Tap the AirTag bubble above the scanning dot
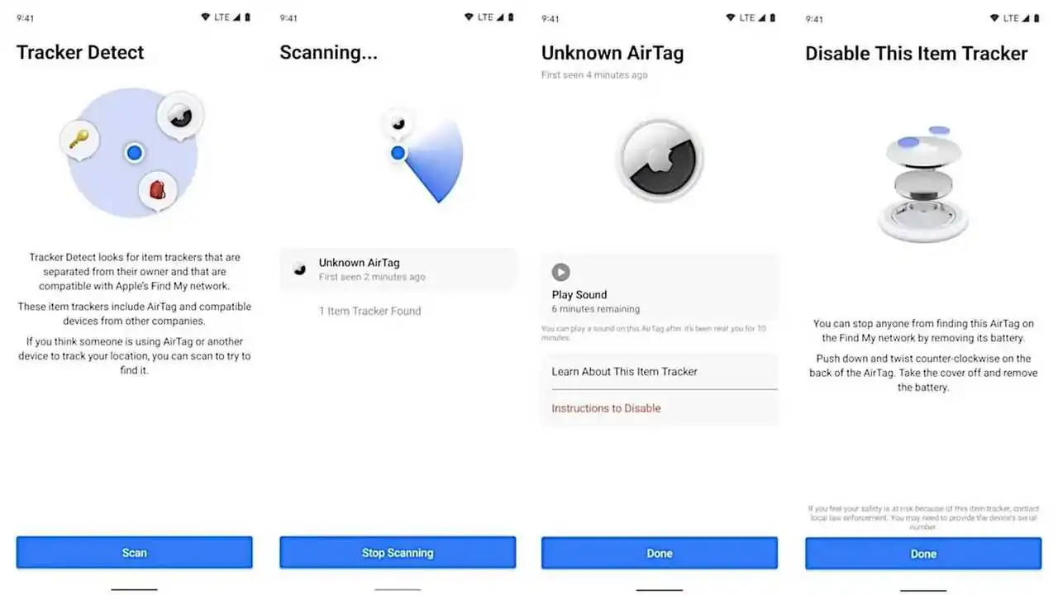Screen dimensions: 1058x595 [398, 125]
